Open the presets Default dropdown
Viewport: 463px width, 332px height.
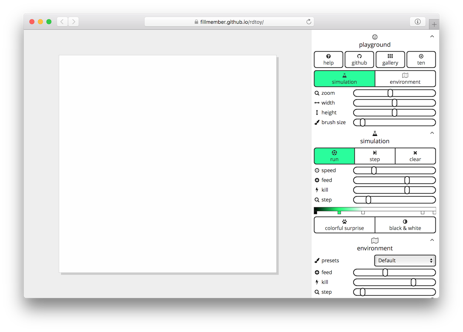pyautogui.click(x=405, y=261)
